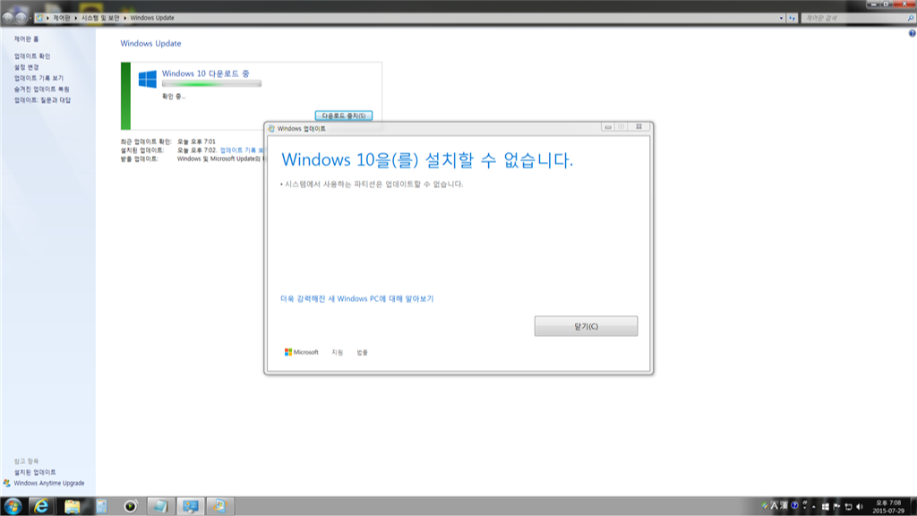The image size is (917, 516).
Task: Open Internet Explorer from the taskbar
Action: tap(41, 506)
